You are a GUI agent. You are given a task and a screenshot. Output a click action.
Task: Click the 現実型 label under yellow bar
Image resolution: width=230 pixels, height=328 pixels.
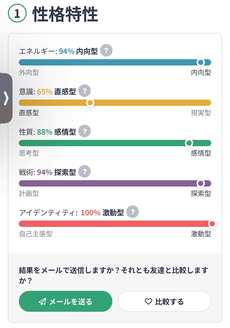tap(201, 113)
